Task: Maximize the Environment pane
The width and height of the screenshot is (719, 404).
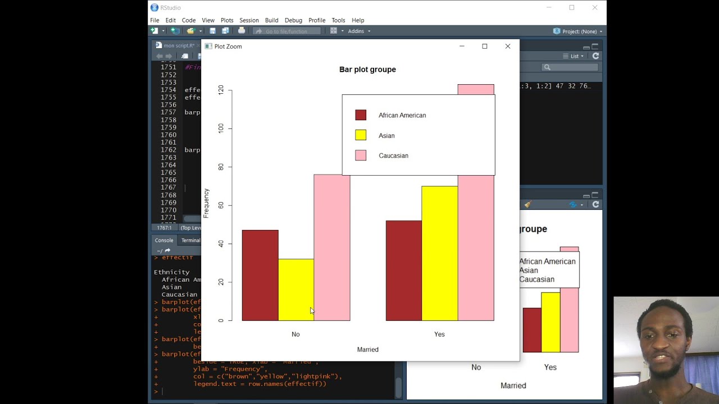Action: [x=595, y=46]
